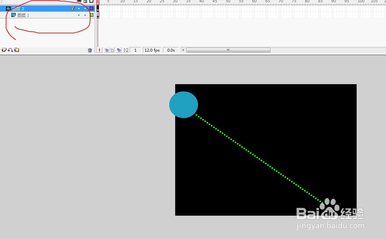Image resolution: width=386 pixels, height=239 pixels.
Task: Click the center frame button
Action: pyautogui.click(x=99, y=50)
